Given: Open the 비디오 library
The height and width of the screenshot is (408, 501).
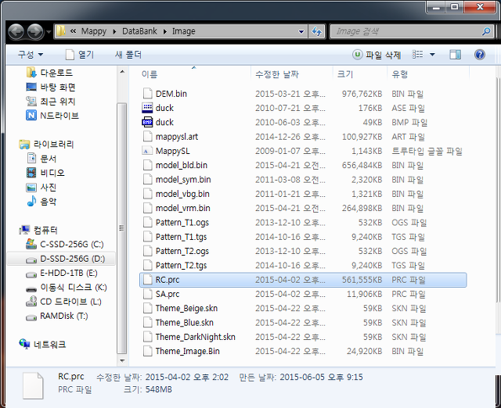Looking at the screenshot, I should click(45, 173).
